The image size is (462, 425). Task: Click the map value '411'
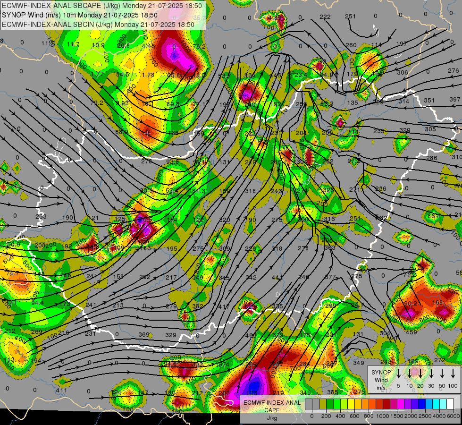61,390
